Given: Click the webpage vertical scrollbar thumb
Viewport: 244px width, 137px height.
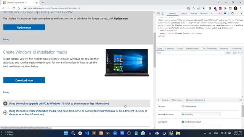Looking at the screenshot, I should pos(154,50).
